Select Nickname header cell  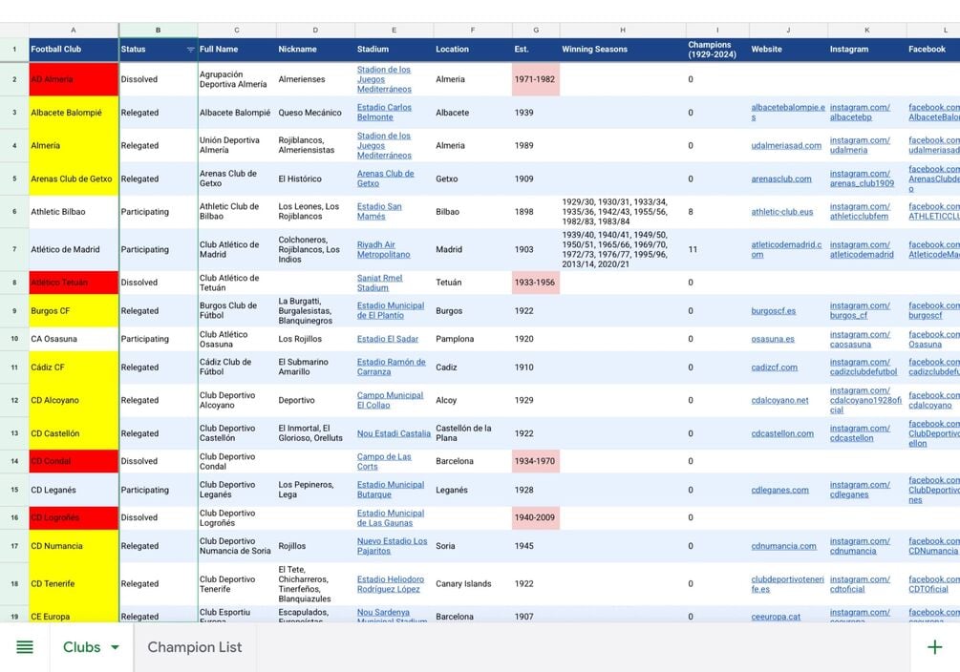(x=315, y=50)
